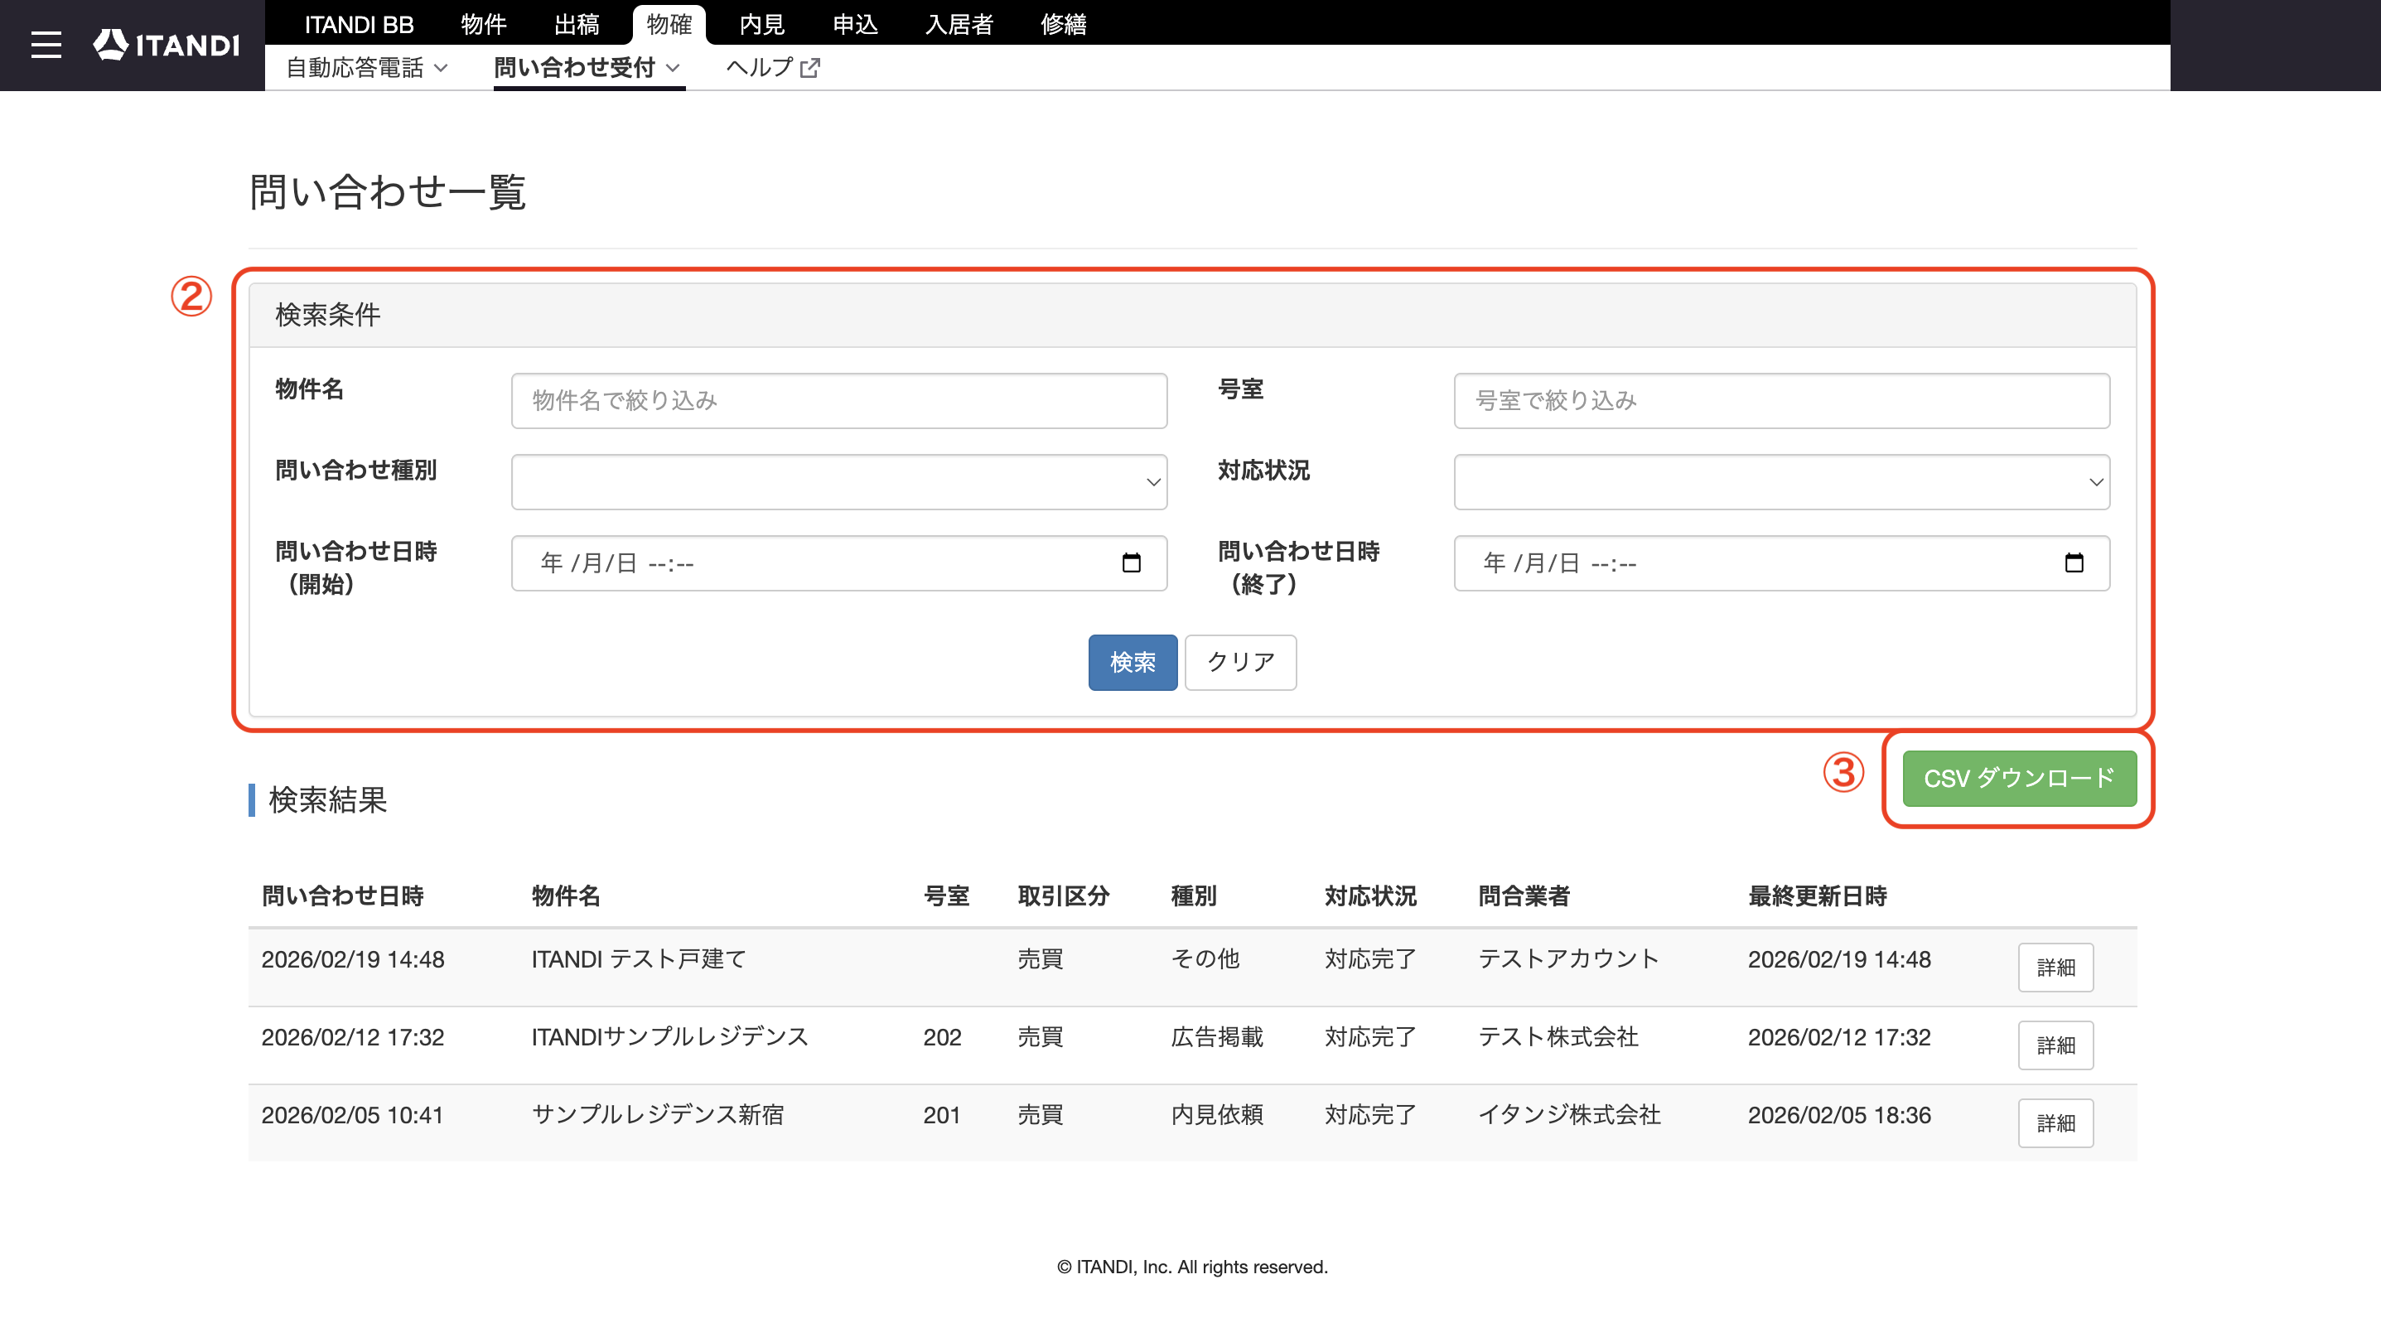Click the 検索条件 panel header
This screenshot has width=2381, height=1342.
(x=1192, y=315)
